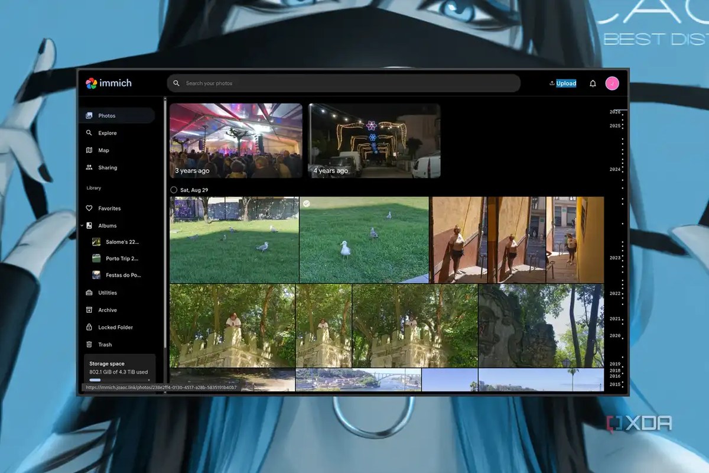
Task: Click the Albums icon
Action: [89, 225]
